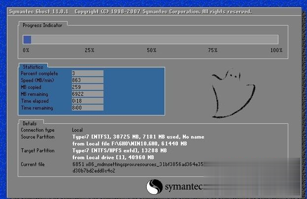This screenshot has width=307, height=199.
Task: Click the Time remaining value 8:00
Action: pos(88,108)
